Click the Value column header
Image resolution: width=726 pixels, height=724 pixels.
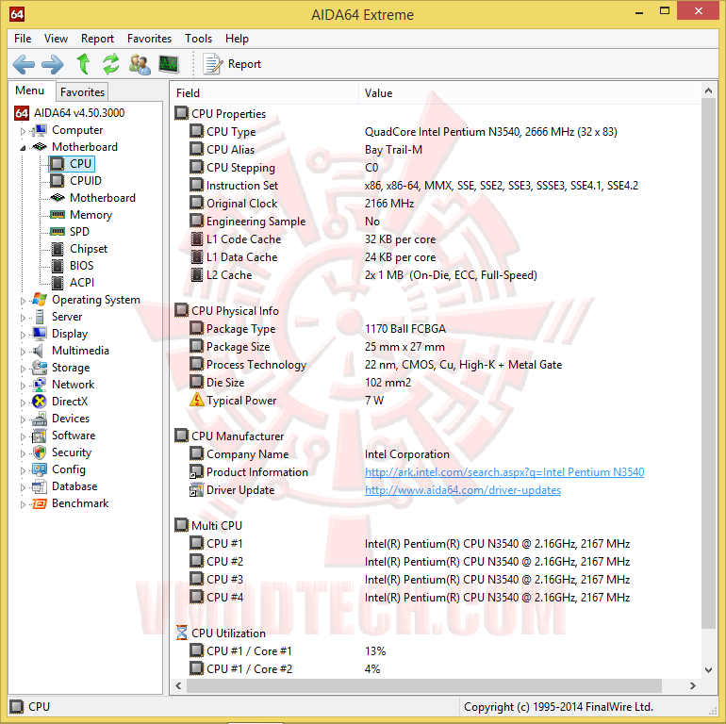[x=530, y=93]
